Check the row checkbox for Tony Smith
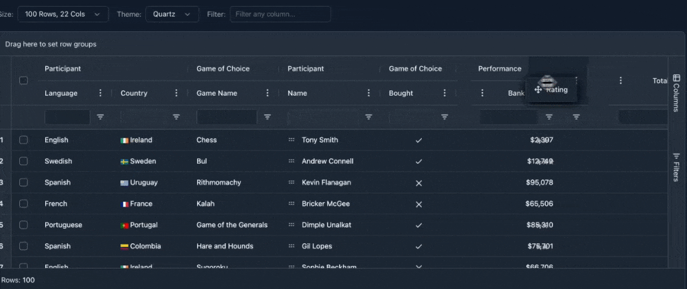Screen dimensions: 687x289 tap(24, 140)
